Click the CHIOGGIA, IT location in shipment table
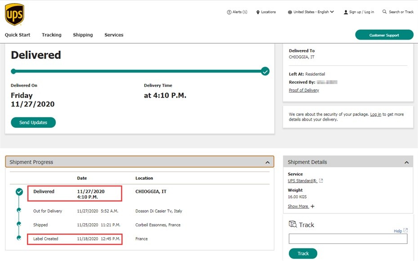Viewport: 418px width, 261px height. (151, 192)
